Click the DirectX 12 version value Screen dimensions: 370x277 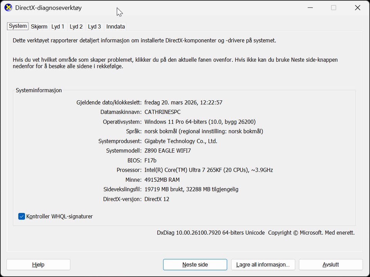coord(157,199)
